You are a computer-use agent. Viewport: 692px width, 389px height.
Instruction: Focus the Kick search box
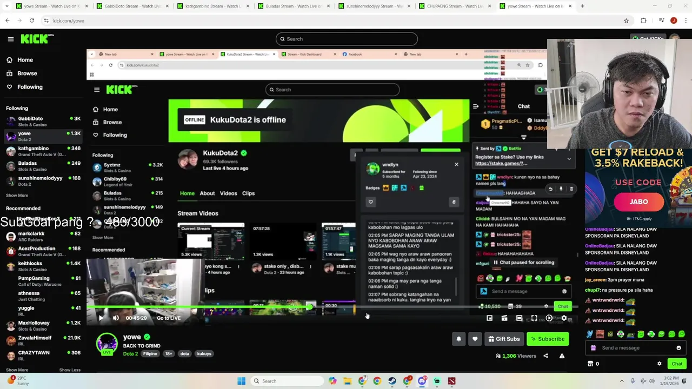tap(347, 39)
